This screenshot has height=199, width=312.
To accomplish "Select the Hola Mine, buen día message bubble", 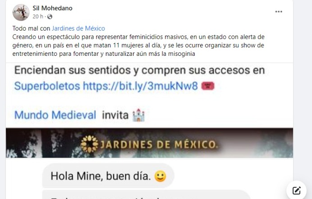I will coord(109,176).
